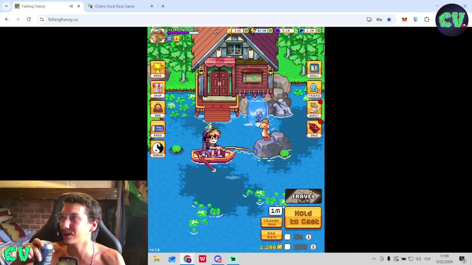Open the browser extensions puzzle icon
472x265 pixels.
[x=427, y=20]
